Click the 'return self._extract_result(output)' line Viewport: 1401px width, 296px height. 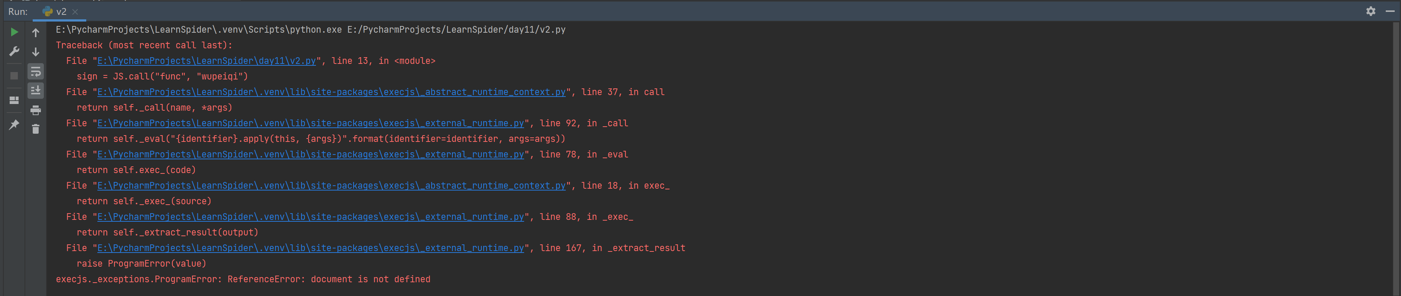pos(168,232)
